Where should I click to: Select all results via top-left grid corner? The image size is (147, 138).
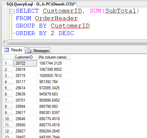click(x=8, y=57)
